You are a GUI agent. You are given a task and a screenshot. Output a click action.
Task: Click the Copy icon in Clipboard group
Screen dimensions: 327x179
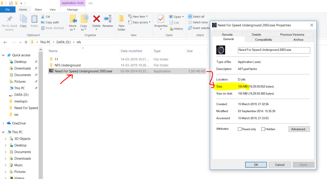(x=23, y=20)
